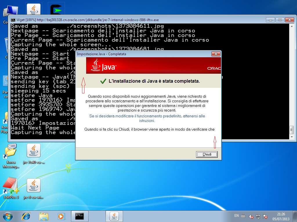
Task: Click the Internet Explorer taskbar icon
Action: pyautogui.click(x=26, y=216)
